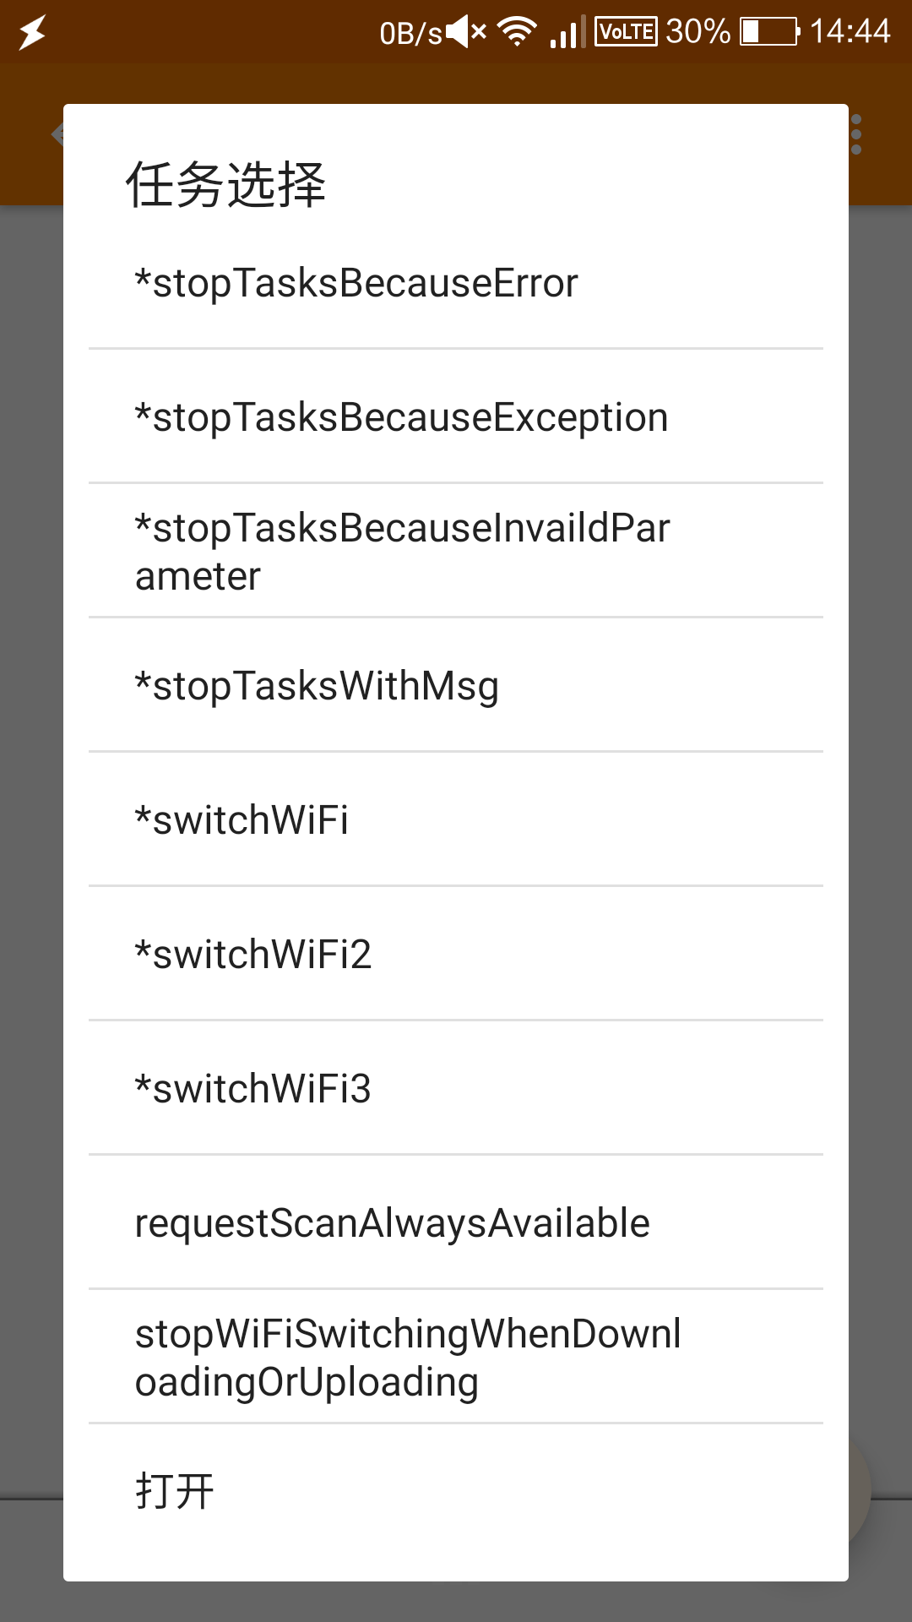The width and height of the screenshot is (912, 1622).
Task: Pick *stopTasksBecauseInvaildParameter entry
Action: pos(456,551)
